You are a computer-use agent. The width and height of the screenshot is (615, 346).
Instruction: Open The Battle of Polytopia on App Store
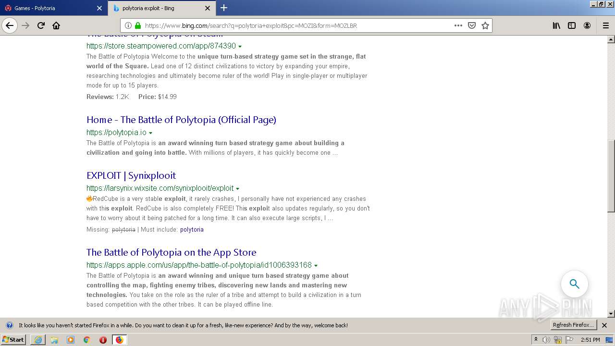point(171,252)
